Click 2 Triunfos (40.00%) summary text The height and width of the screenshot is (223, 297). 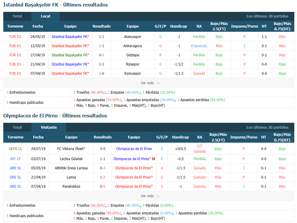(89, 93)
